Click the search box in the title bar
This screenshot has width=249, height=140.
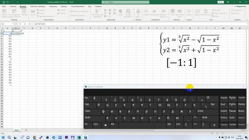(x=125, y=2)
